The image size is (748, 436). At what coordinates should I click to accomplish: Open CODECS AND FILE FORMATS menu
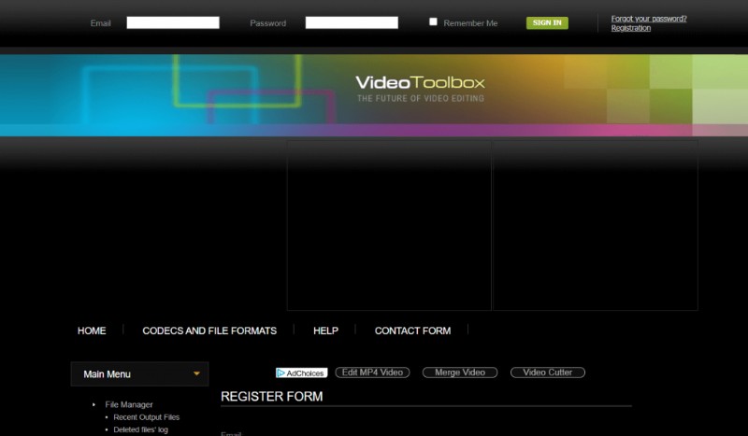coord(209,331)
